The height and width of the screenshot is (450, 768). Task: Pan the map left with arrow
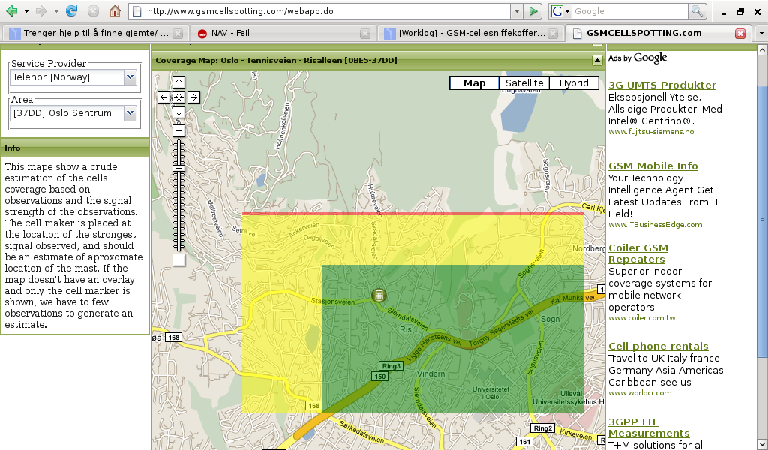164,97
